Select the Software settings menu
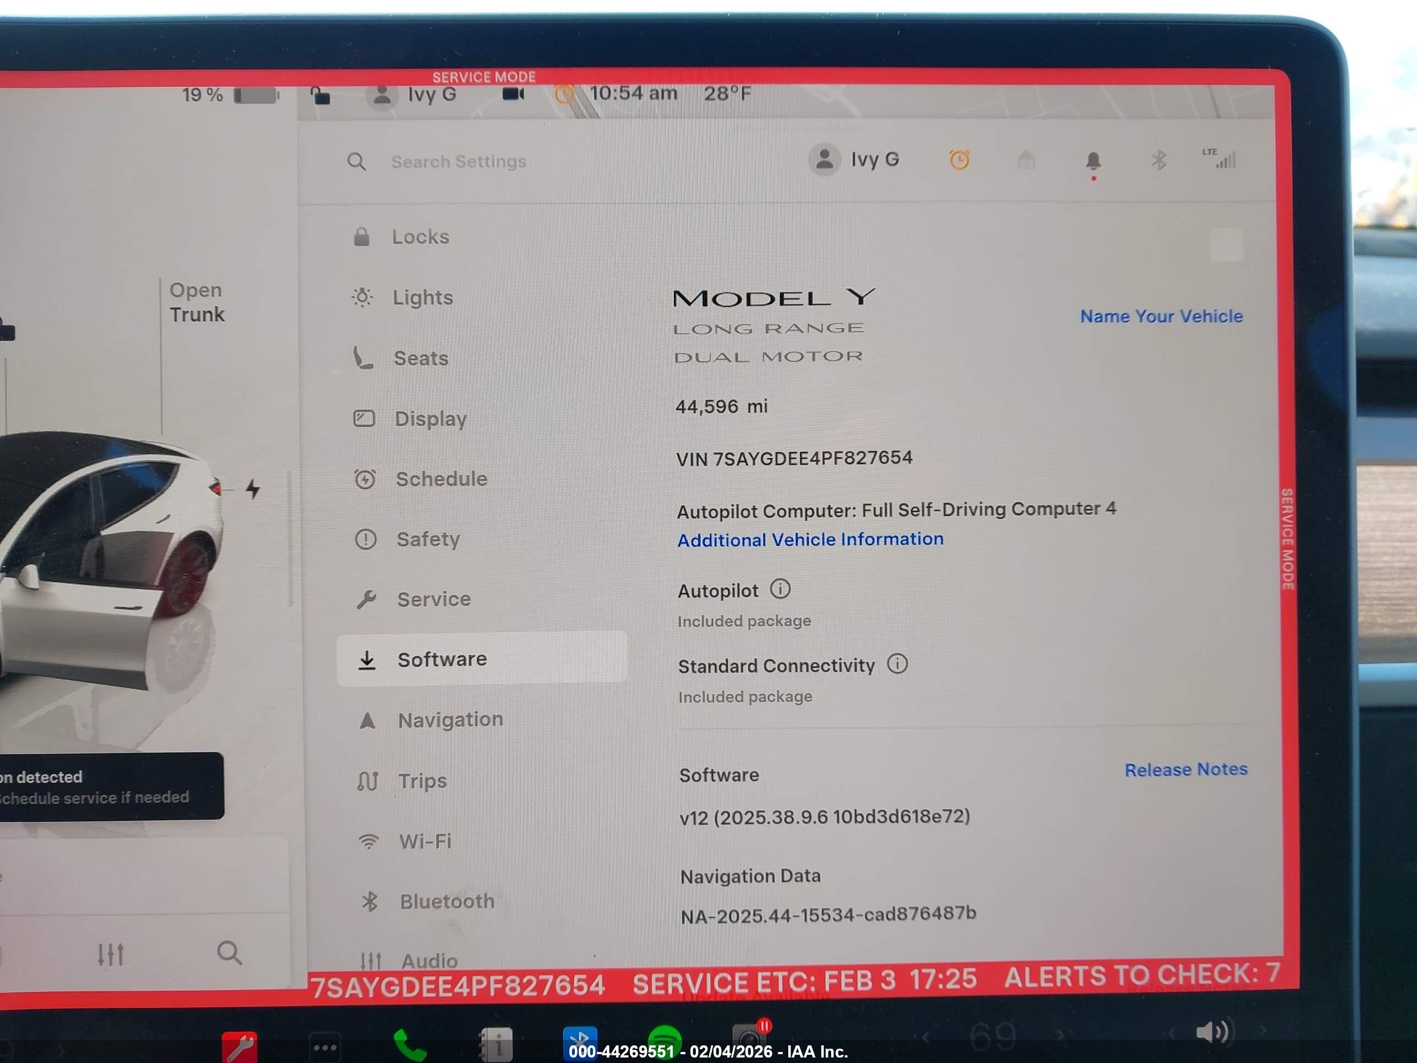1417x1063 pixels. pyautogui.click(x=482, y=659)
